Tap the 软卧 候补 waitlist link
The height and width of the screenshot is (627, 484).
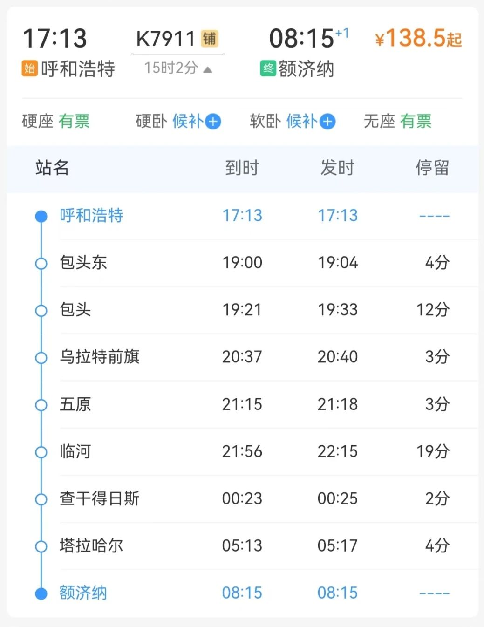click(301, 122)
